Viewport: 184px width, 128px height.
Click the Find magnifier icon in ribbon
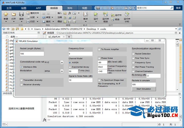[44, 22]
